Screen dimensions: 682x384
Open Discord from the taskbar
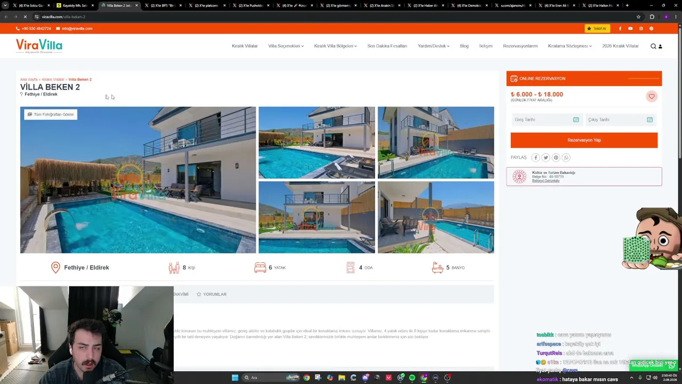tap(365, 378)
